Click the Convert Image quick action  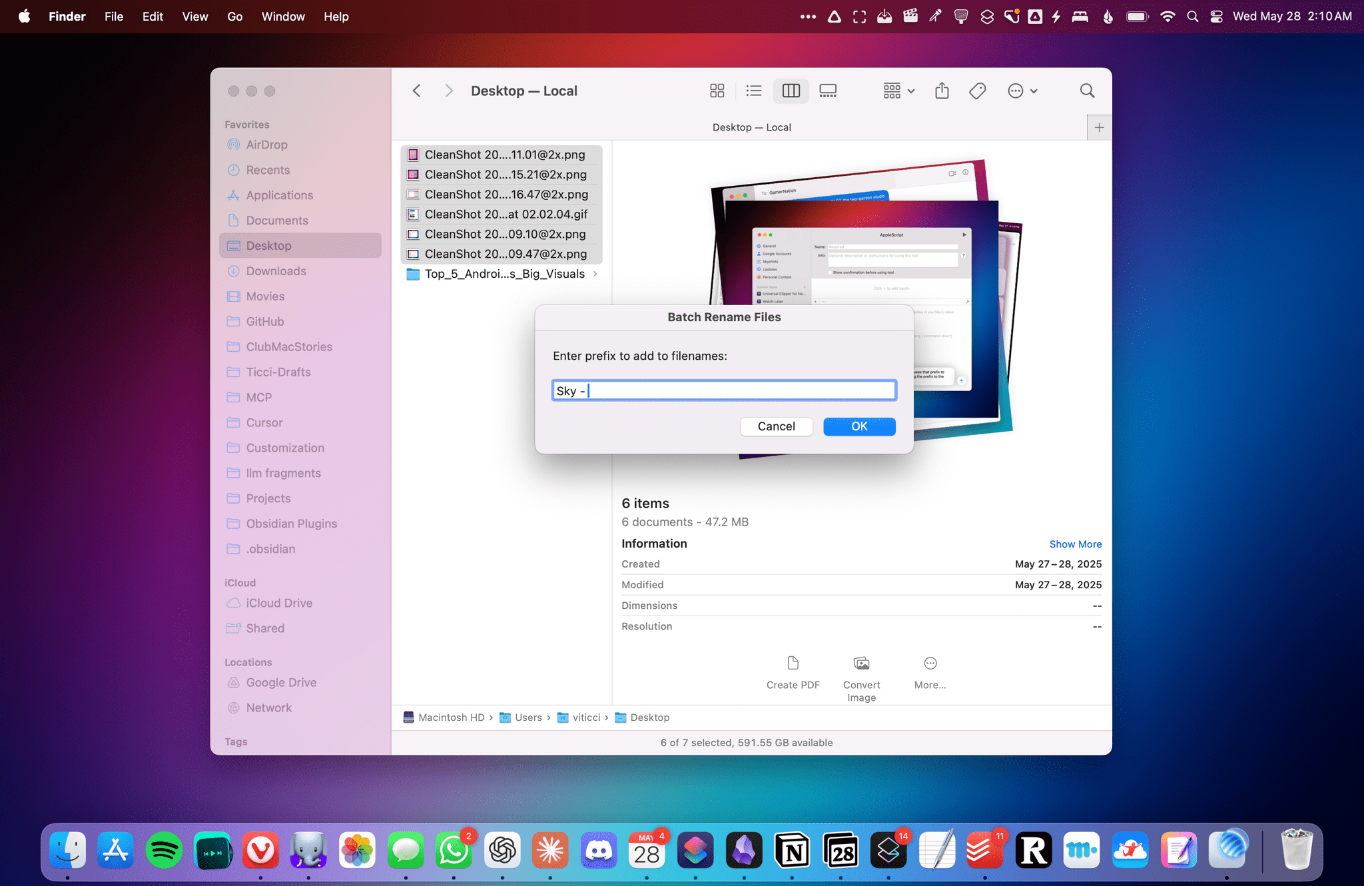tap(861, 679)
